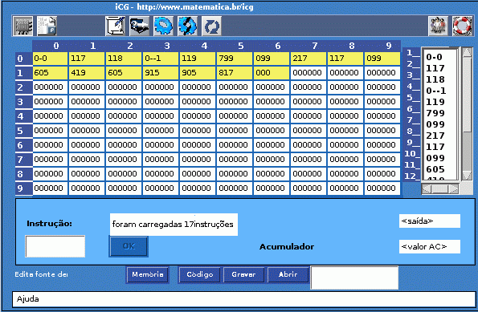Click the step-by-step execution arrow icon
478x312 pixels.
(x=139, y=26)
